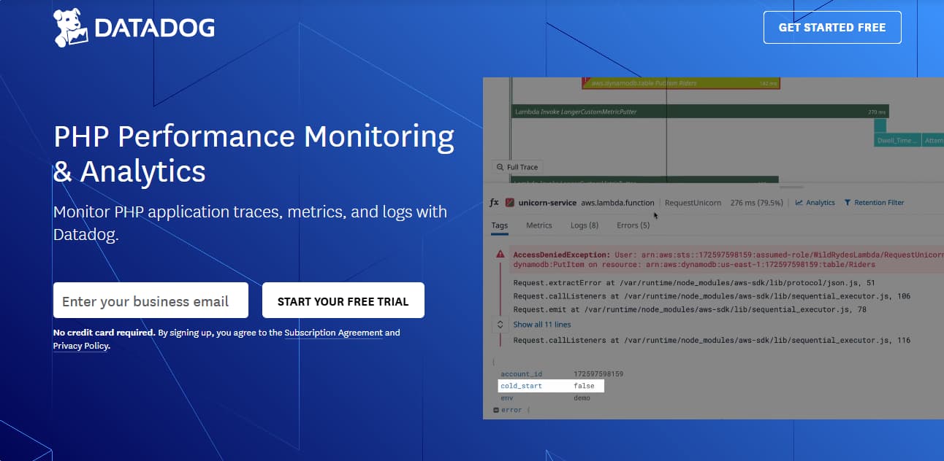
Task: Select the highlighted cold_start tag row
Action: [551, 386]
